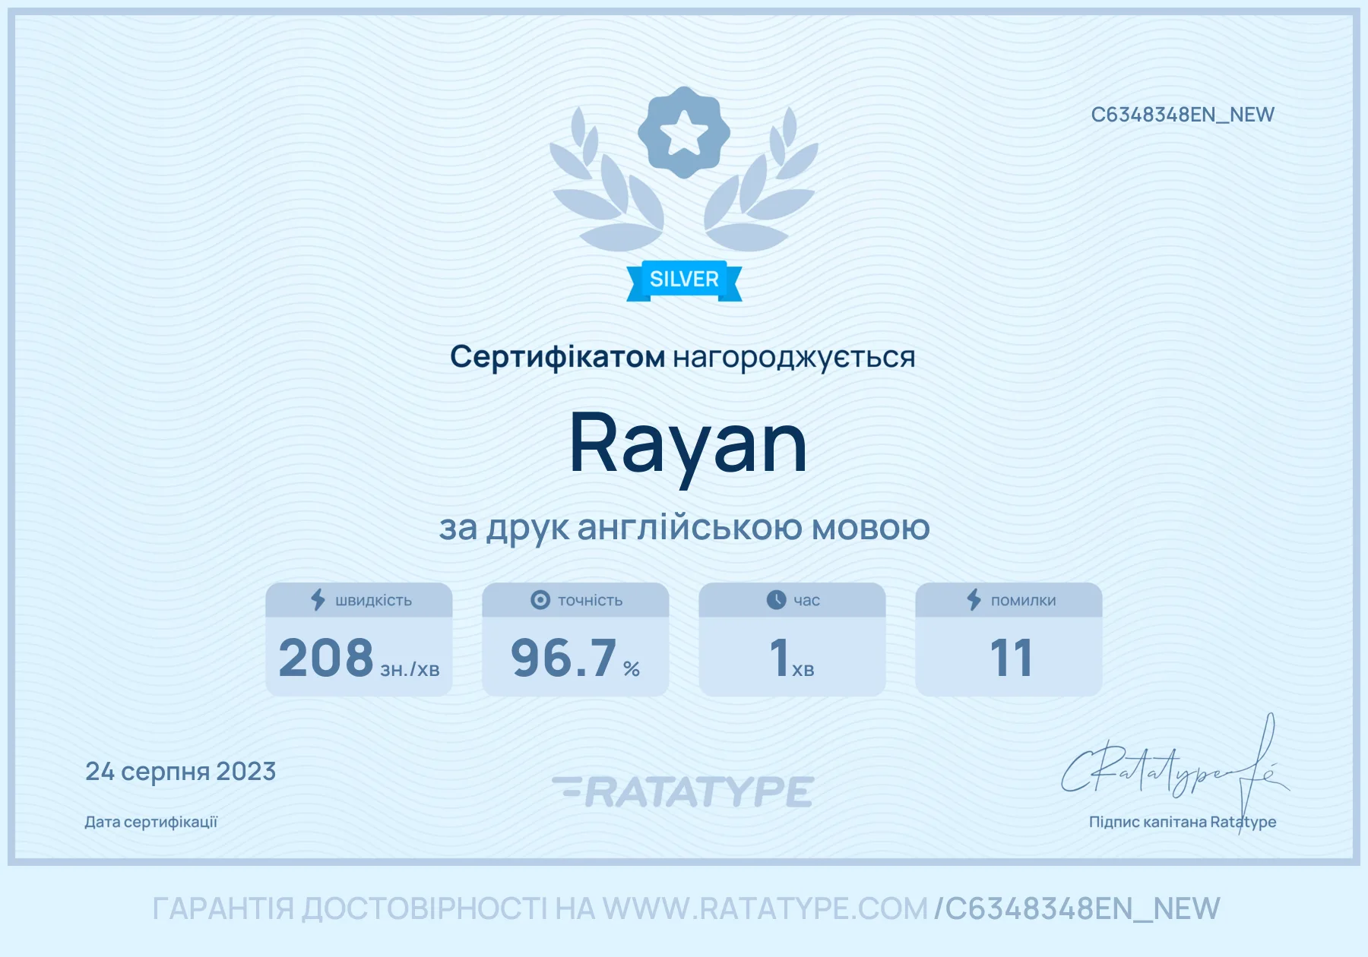This screenshot has width=1368, height=957.
Task: Click the точність label
Action: point(591,601)
